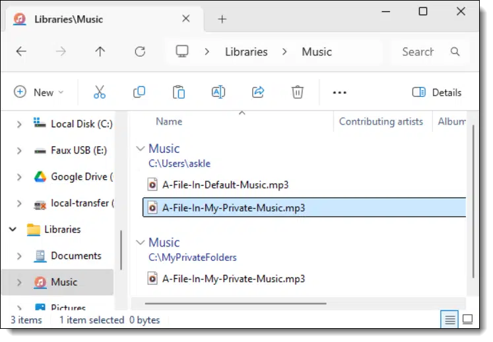Sort by the Name column header

(x=169, y=121)
